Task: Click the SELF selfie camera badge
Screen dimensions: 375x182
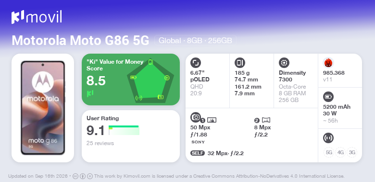Action: click(198, 153)
